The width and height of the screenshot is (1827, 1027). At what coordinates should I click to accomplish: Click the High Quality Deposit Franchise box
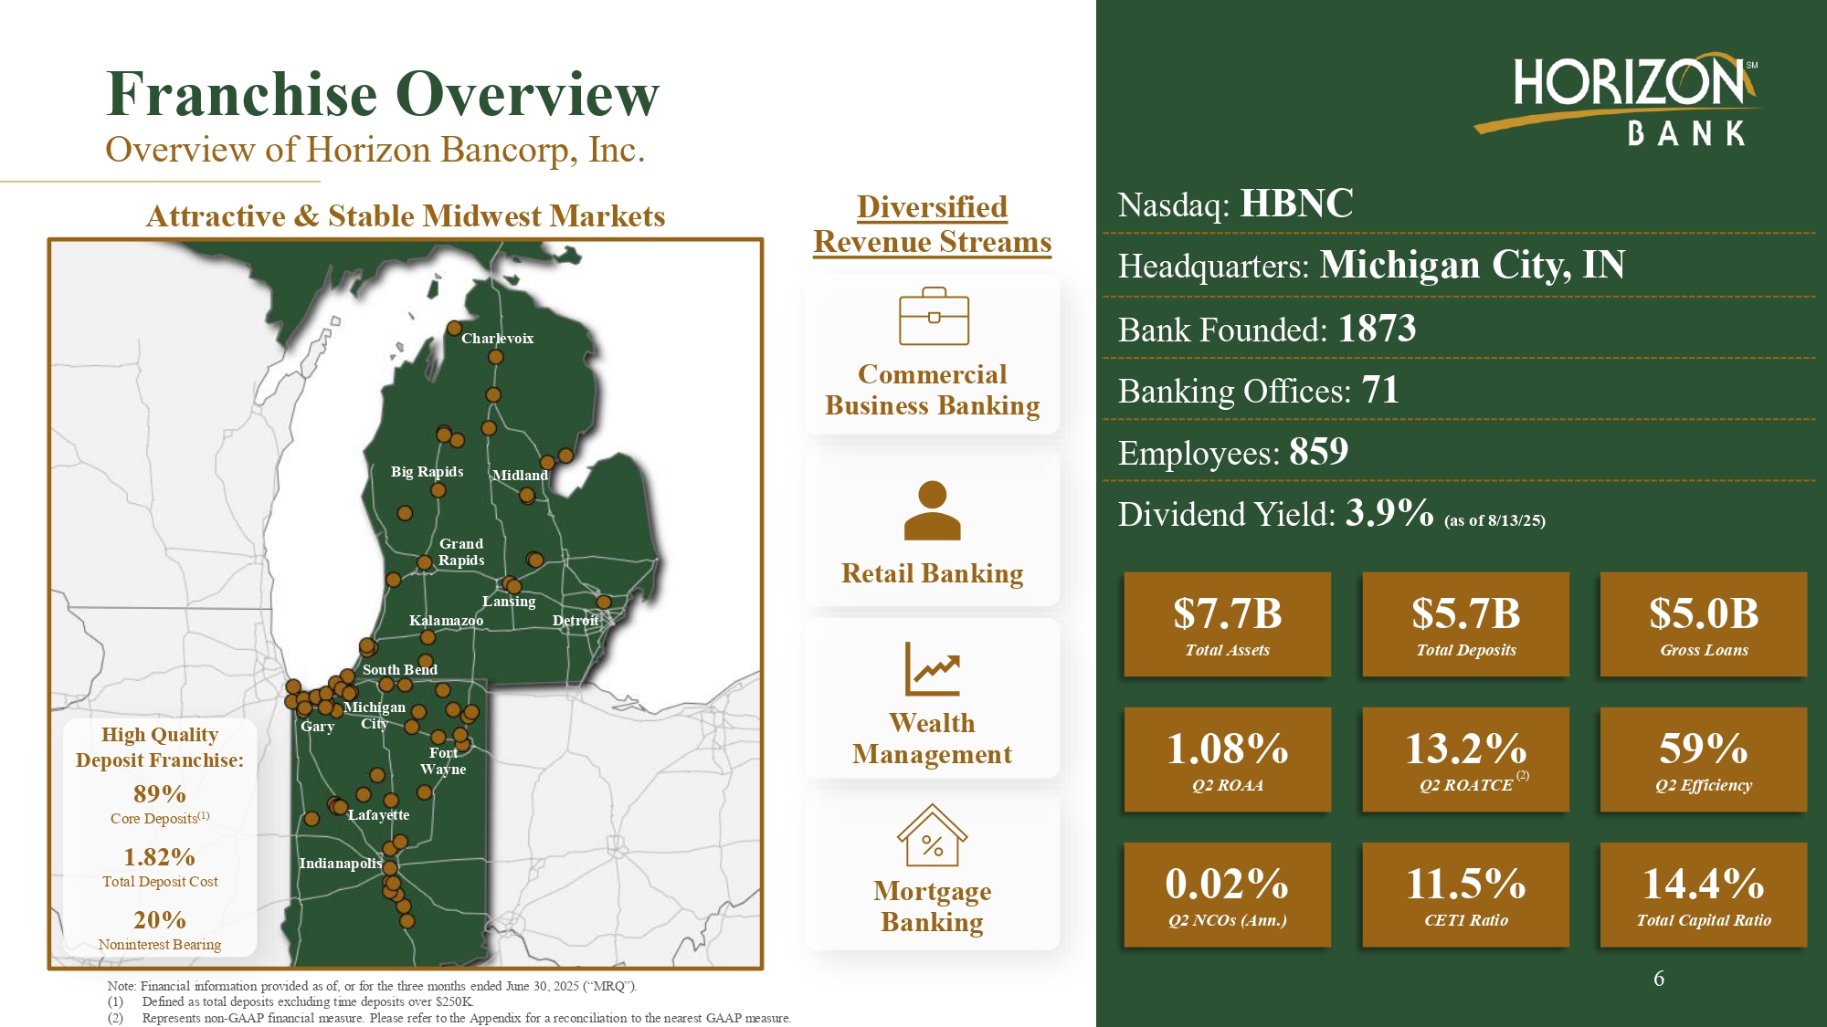(160, 838)
